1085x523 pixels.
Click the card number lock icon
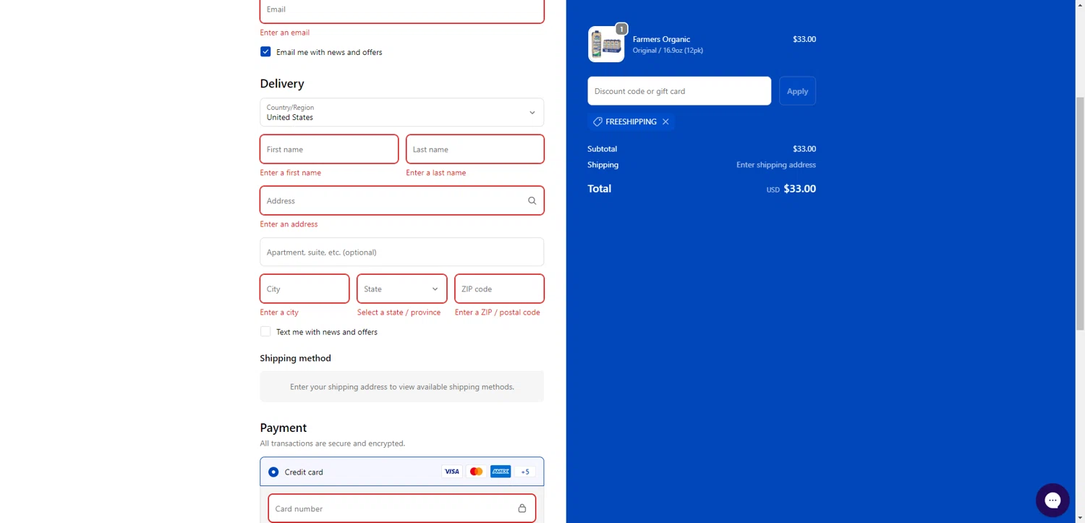click(522, 509)
